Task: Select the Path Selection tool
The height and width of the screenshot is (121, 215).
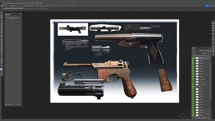Action: coord(2,57)
